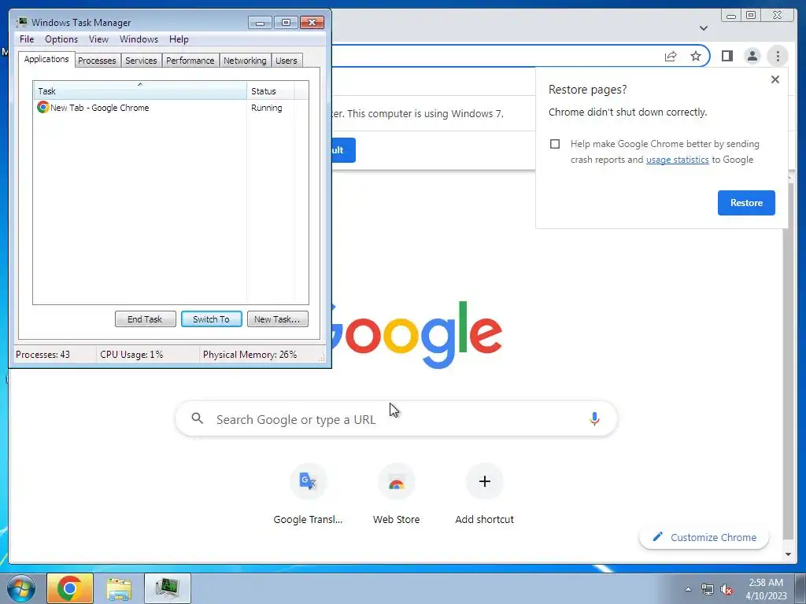Click the Add shortcut plus icon
The width and height of the screenshot is (806, 604).
pos(484,481)
